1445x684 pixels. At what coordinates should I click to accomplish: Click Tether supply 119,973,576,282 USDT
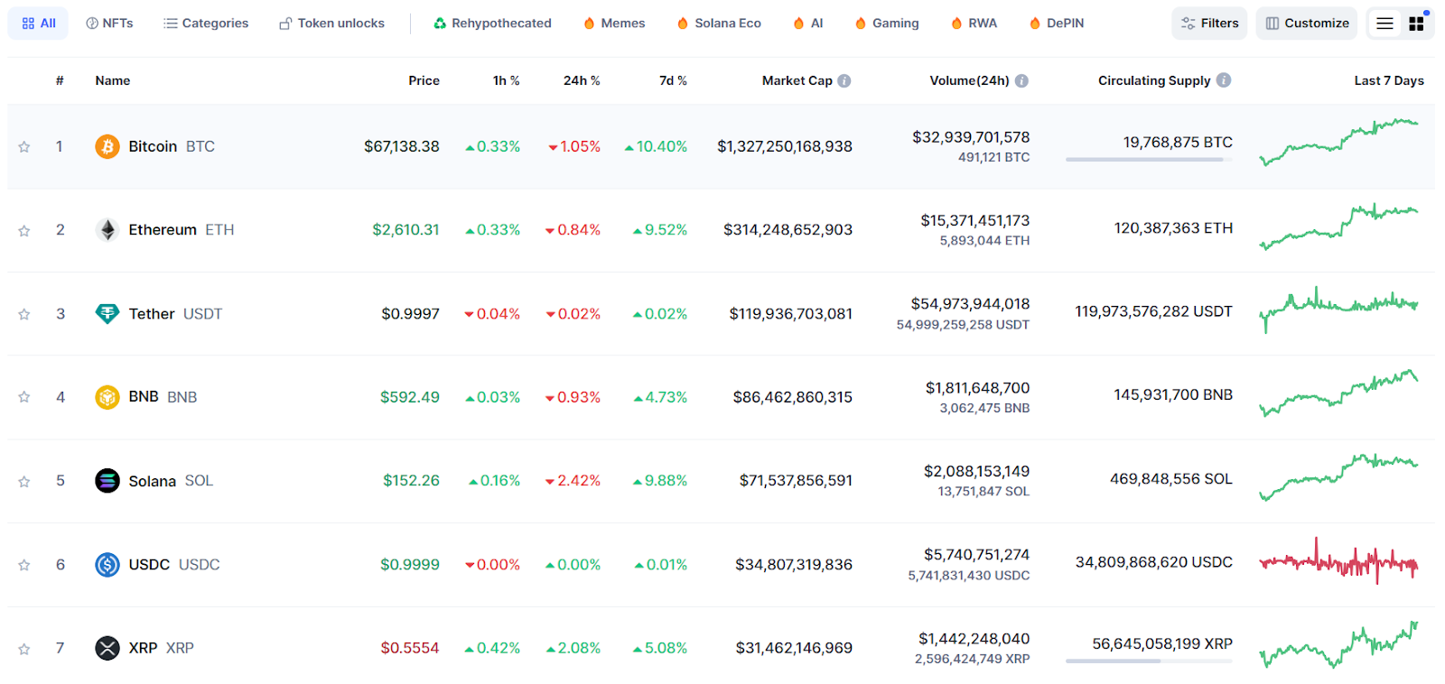[1153, 311]
